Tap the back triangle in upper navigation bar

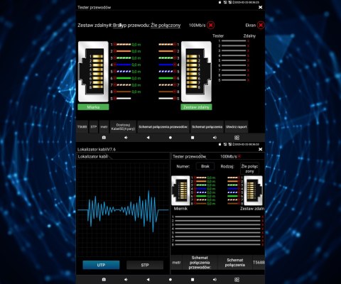coord(148,138)
